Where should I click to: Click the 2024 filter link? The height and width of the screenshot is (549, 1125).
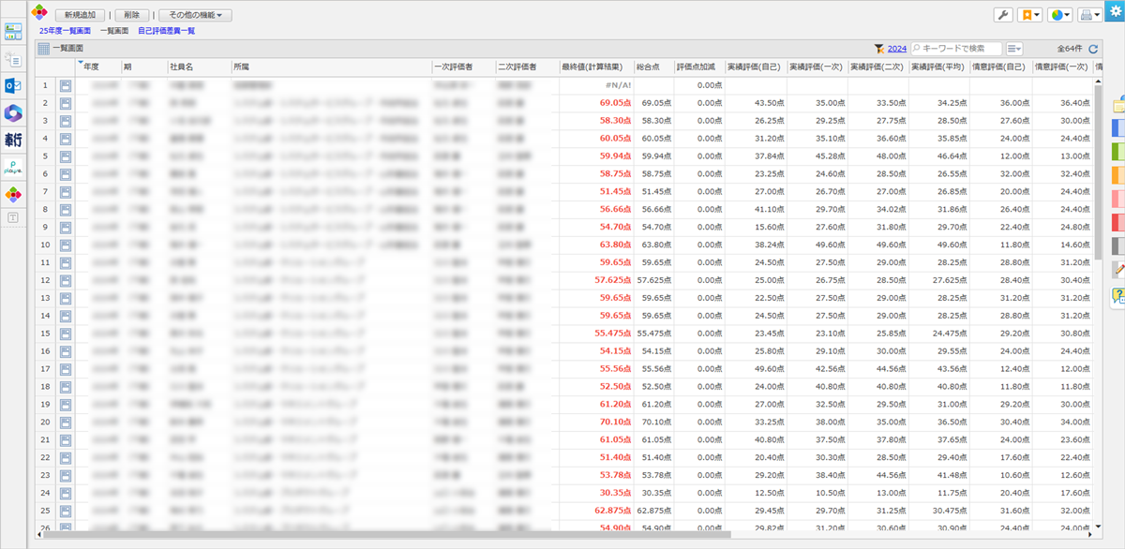point(897,48)
